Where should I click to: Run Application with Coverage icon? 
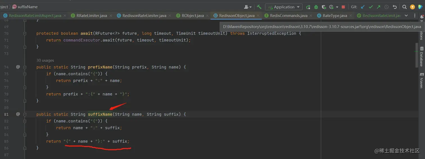coord(324,7)
